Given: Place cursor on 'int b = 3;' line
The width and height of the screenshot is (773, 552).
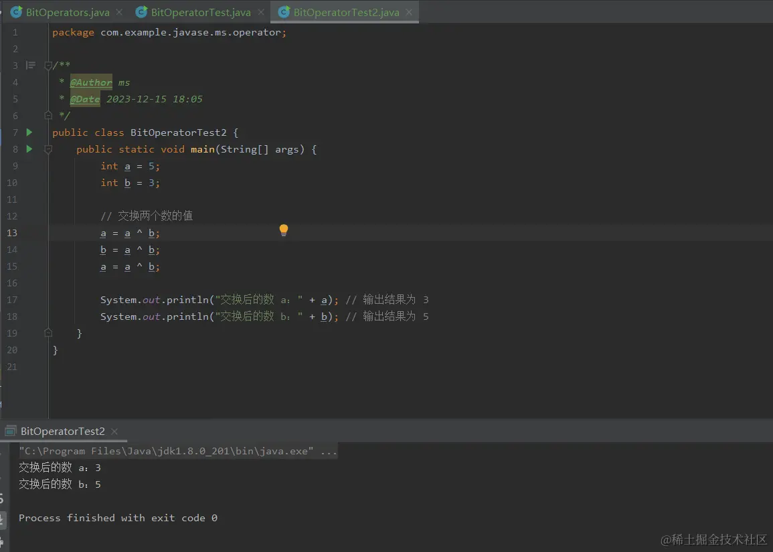Looking at the screenshot, I should [130, 183].
